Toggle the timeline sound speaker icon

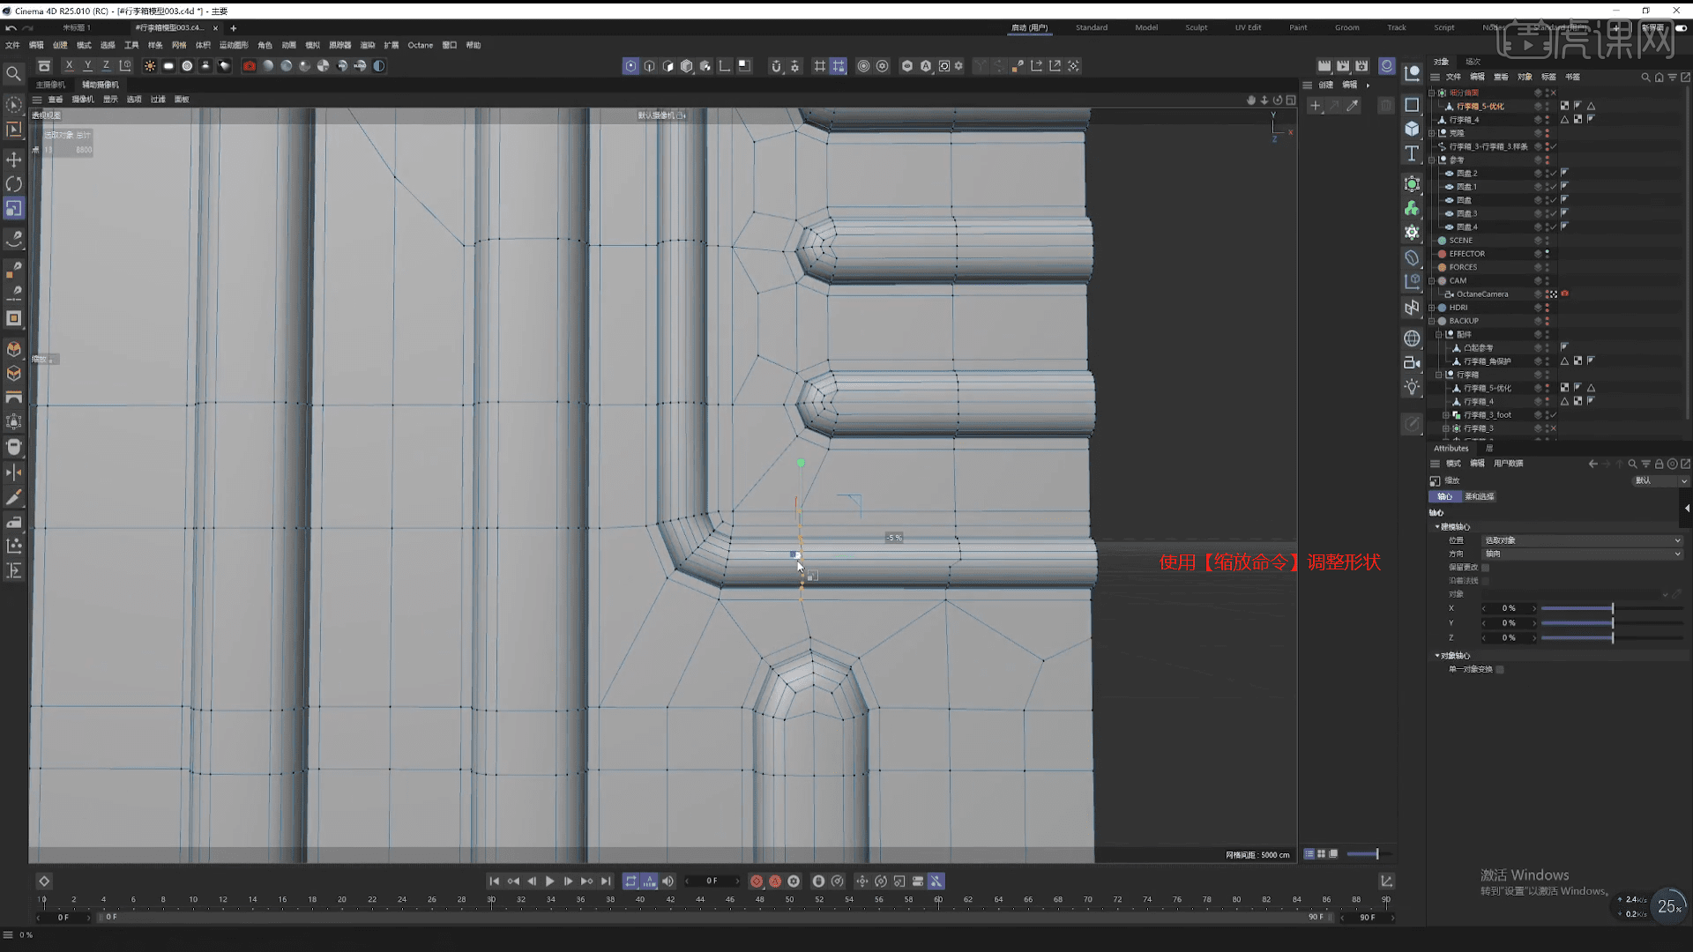668,881
